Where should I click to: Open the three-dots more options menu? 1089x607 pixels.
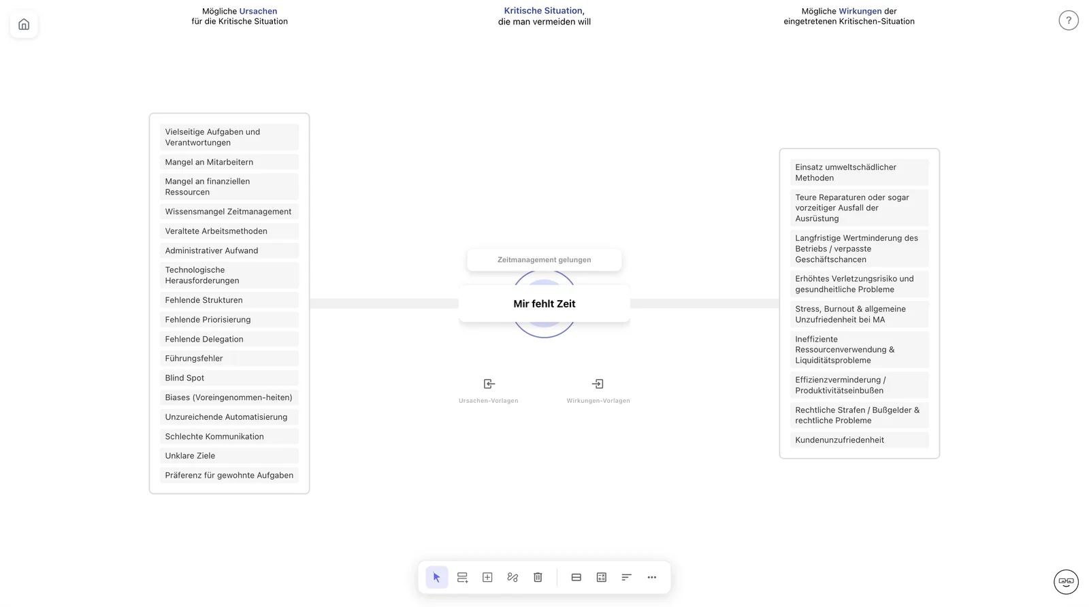tap(652, 577)
